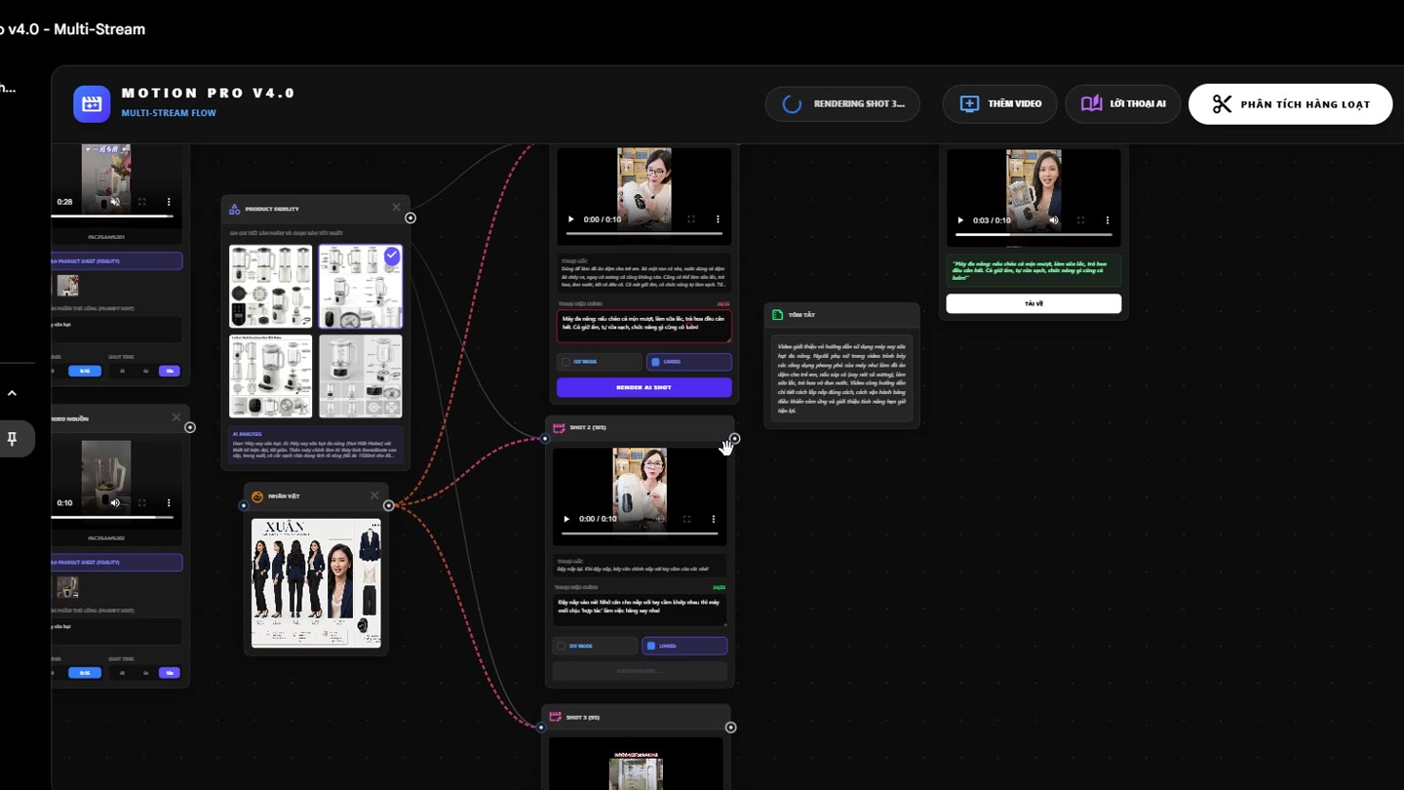This screenshot has width=1404, height=790.
Task: Click the Tóm Tắt document icon
Action: (777, 315)
